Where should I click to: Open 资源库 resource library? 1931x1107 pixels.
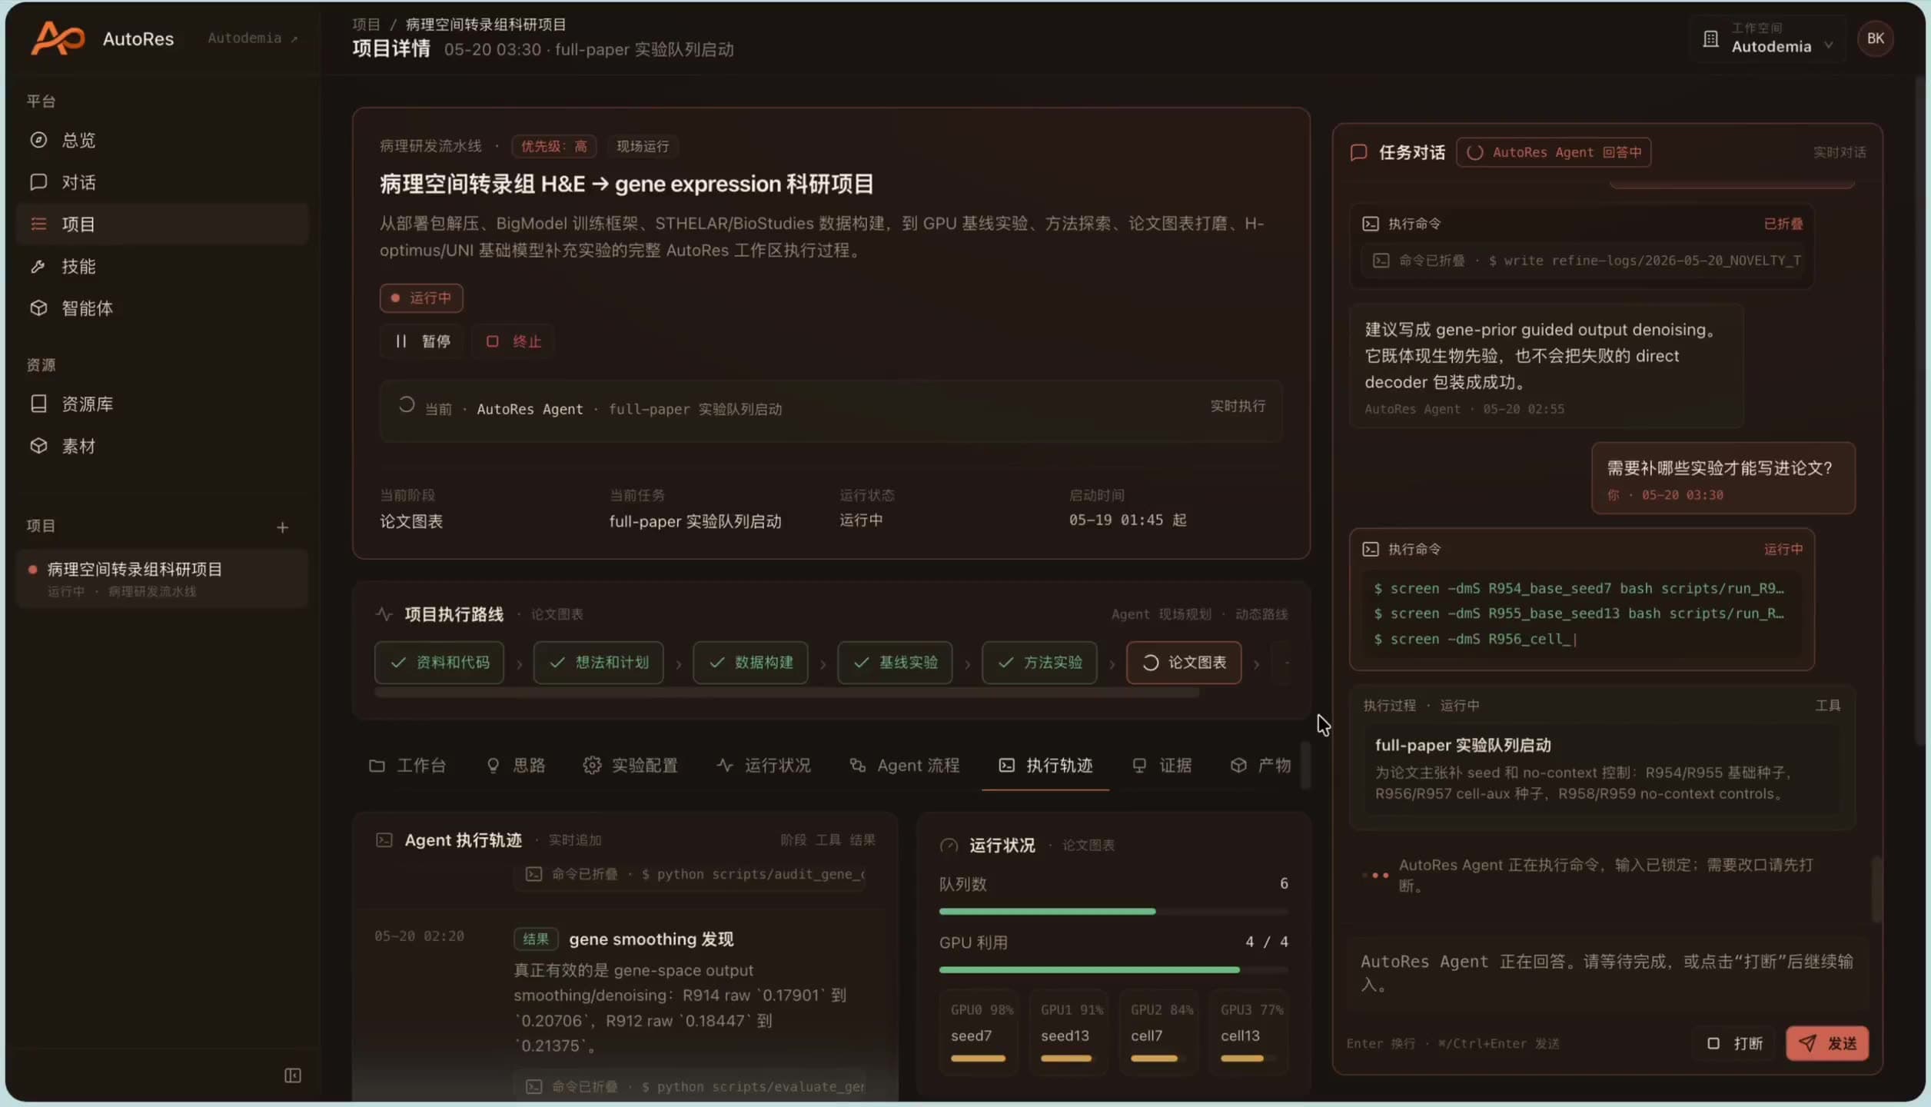point(161,404)
